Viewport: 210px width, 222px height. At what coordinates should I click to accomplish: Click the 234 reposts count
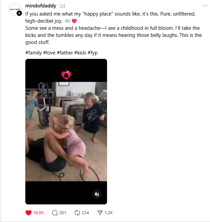pyautogui.click(x=85, y=213)
